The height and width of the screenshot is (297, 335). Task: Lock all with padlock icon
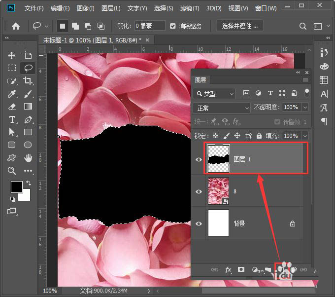(259, 136)
